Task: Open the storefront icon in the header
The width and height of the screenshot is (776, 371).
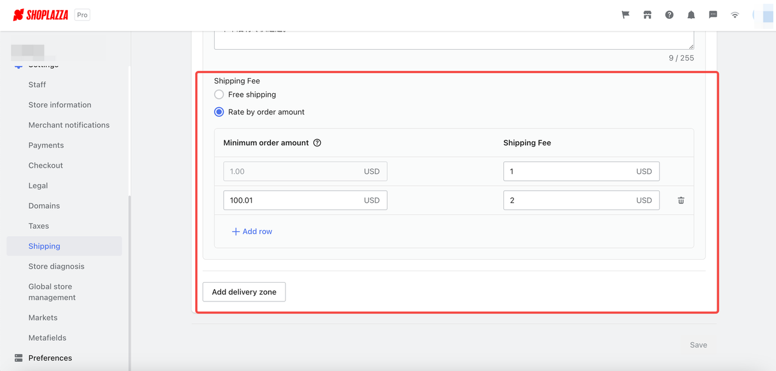Action: click(647, 15)
